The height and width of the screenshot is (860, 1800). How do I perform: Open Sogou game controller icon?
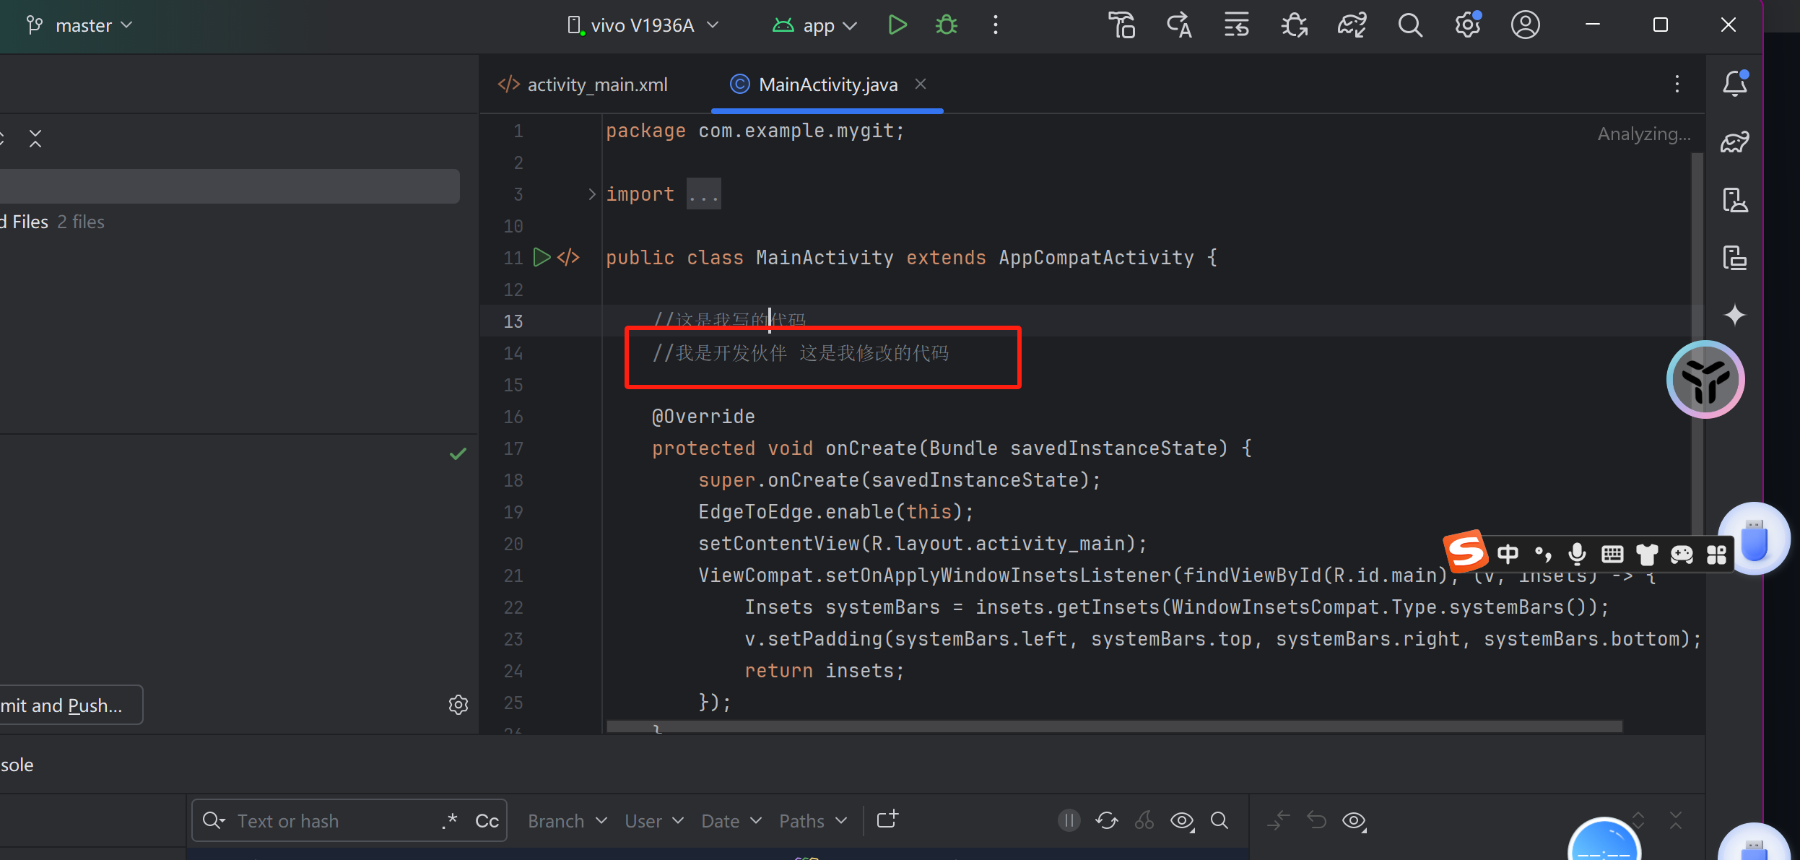(1682, 555)
